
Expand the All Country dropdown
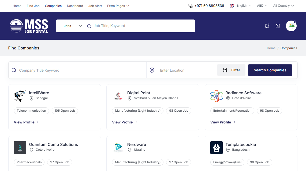[283, 6]
